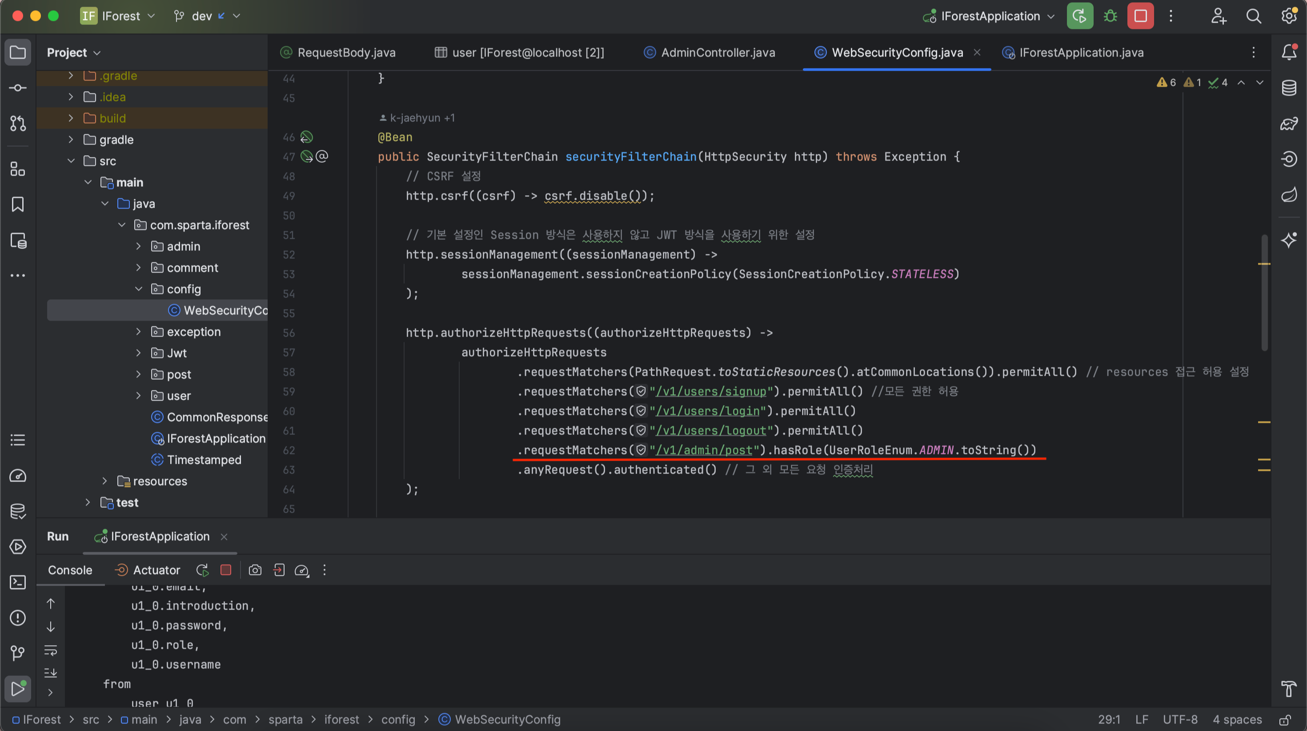Image resolution: width=1307 pixels, height=731 pixels.
Task: Click the UTF-8 encoding status bar button
Action: coord(1180,720)
